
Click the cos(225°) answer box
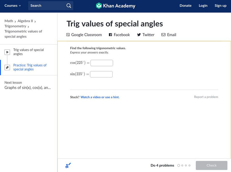click(102, 63)
